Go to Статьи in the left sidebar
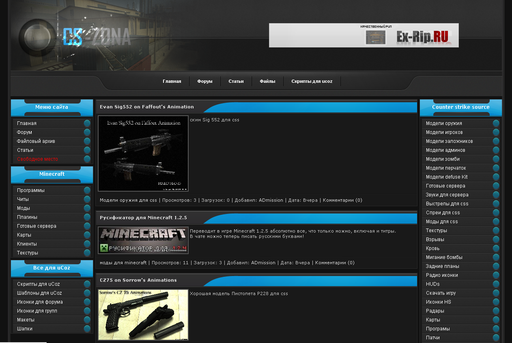 click(x=25, y=150)
